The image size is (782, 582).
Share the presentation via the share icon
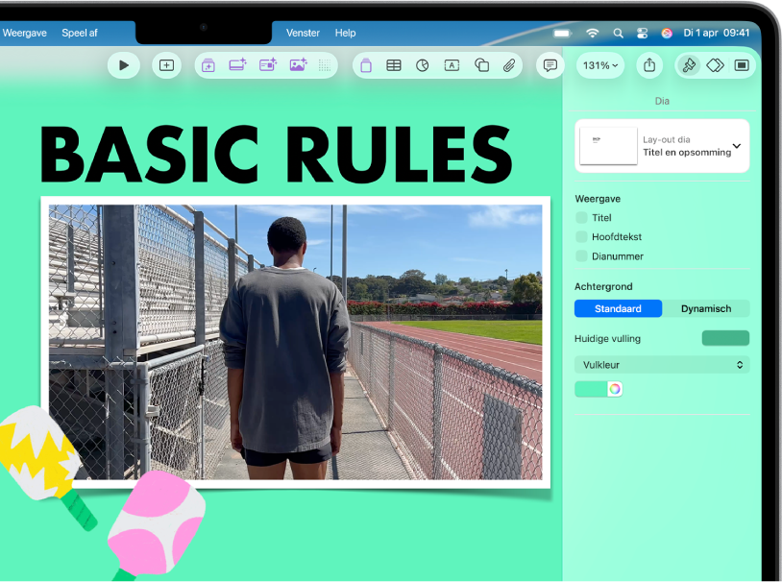(x=649, y=65)
